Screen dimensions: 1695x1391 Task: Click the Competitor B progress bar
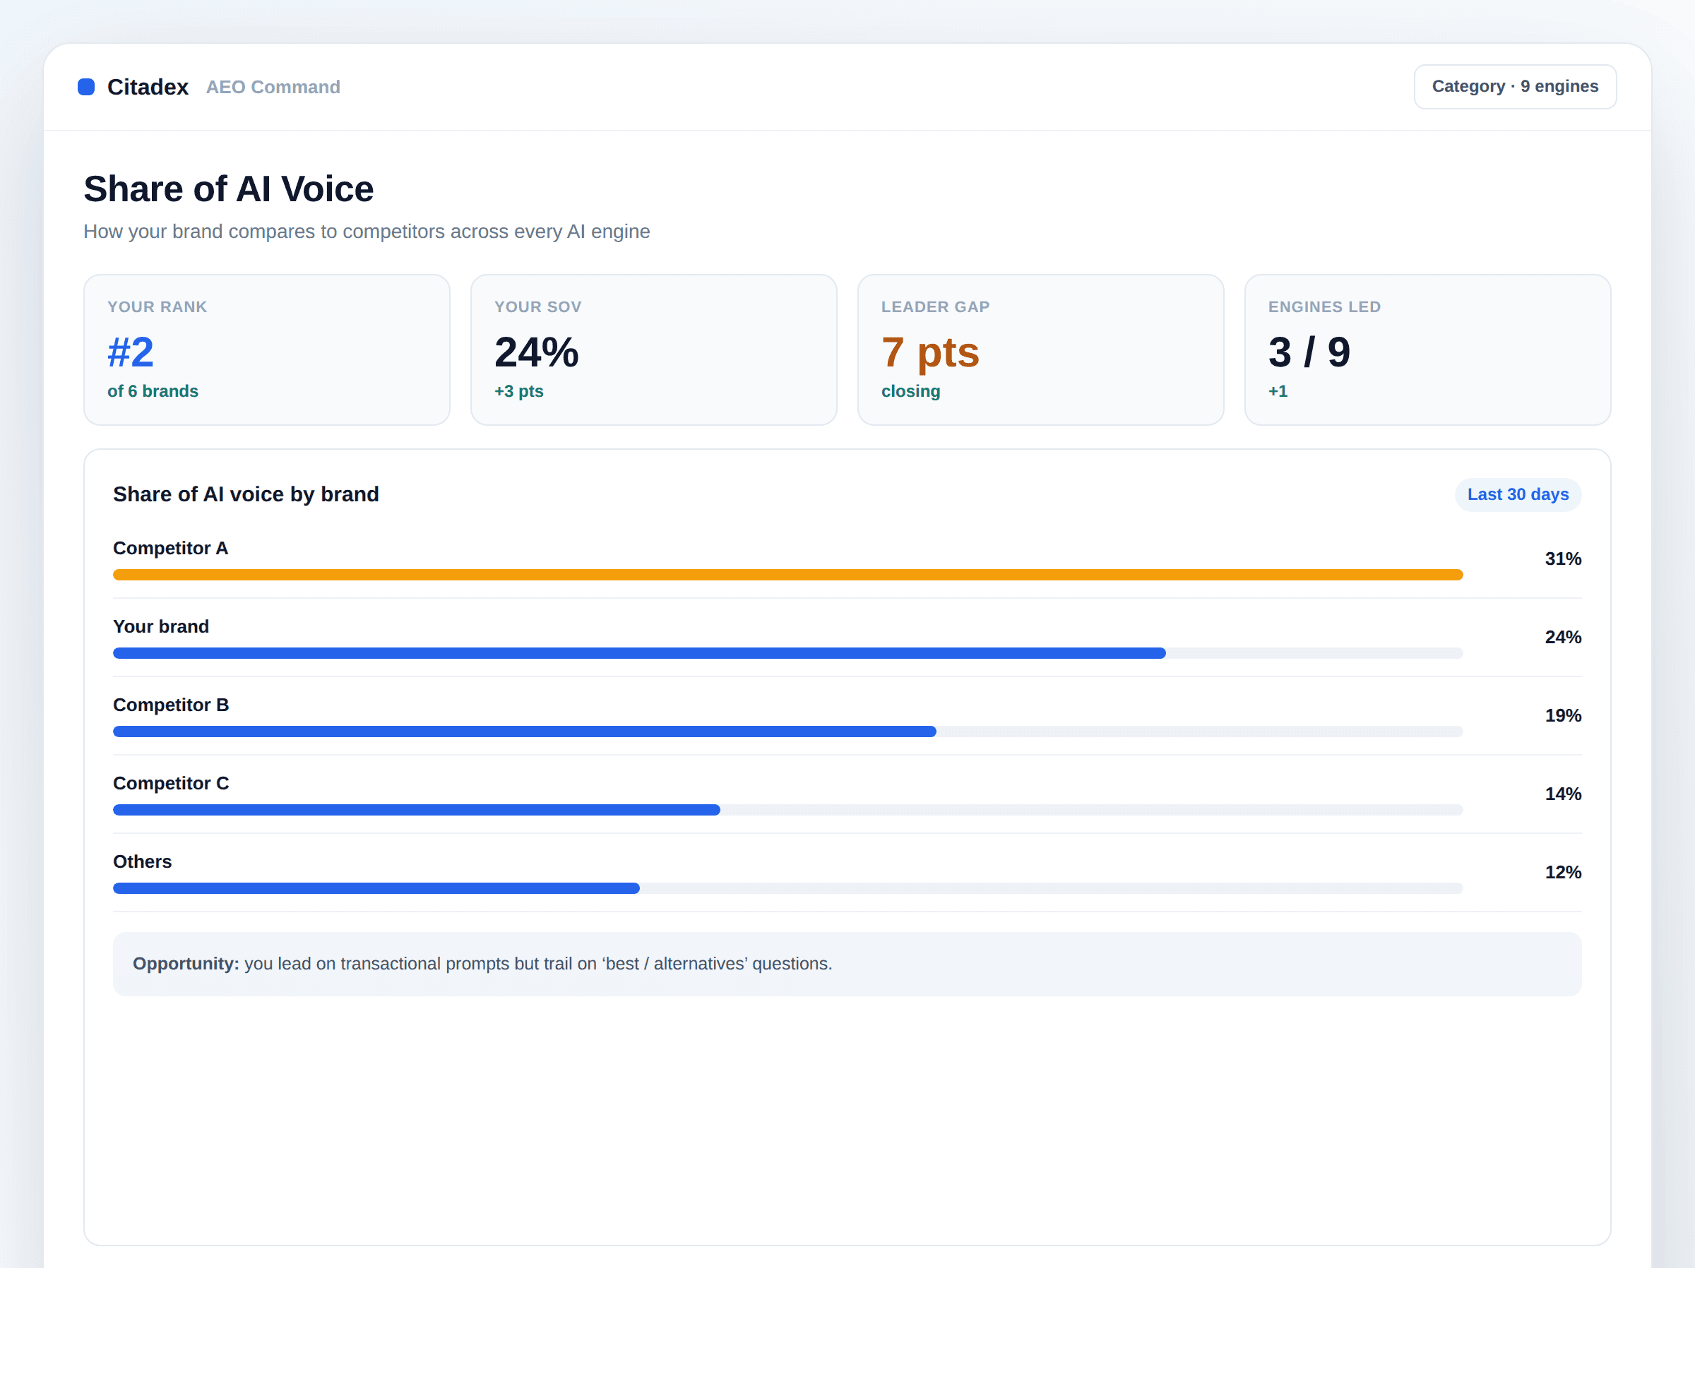[787, 732]
